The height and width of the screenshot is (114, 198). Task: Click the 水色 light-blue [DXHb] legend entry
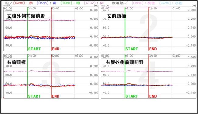point(171,3)
